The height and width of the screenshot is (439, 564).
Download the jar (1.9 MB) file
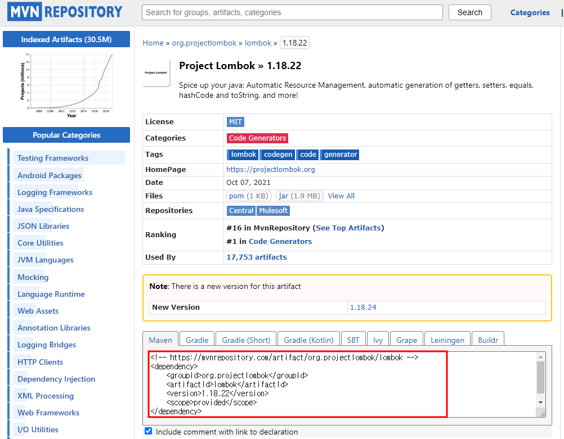(x=299, y=196)
